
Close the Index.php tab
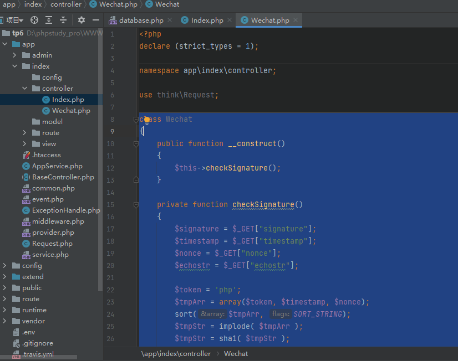230,20
